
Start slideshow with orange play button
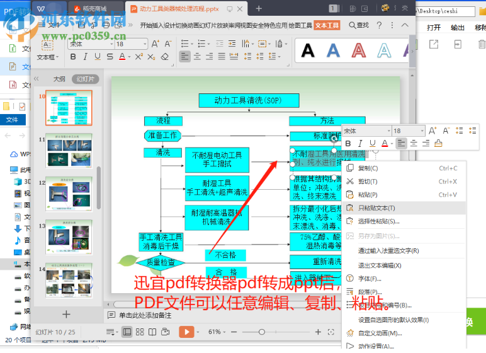point(186,332)
